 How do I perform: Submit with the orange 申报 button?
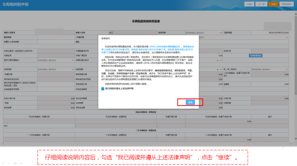[x=273, y=4]
